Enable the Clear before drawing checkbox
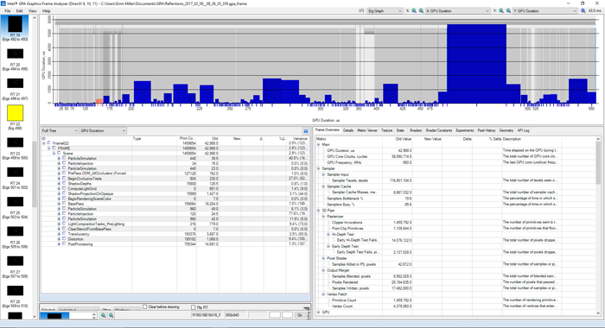Viewport: 605px width, 328px height. click(145, 306)
